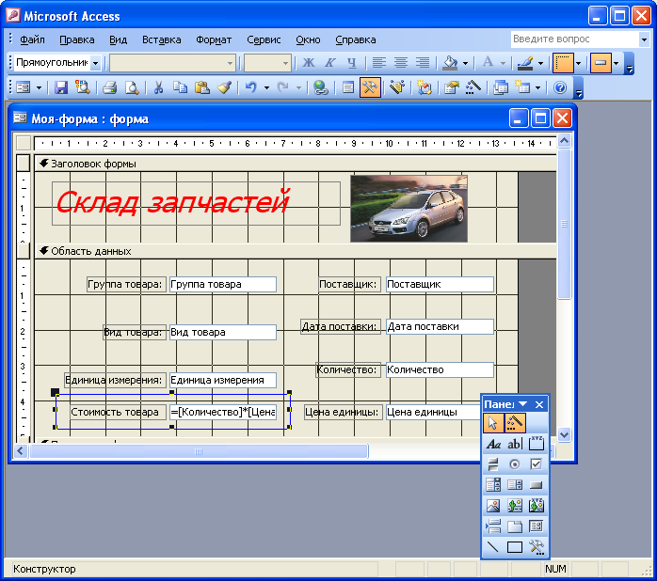Viewport: 657px width, 581px height.
Task: Click the Paste clipboard icon
Action: pyautogui.click(x=202, y=87)
